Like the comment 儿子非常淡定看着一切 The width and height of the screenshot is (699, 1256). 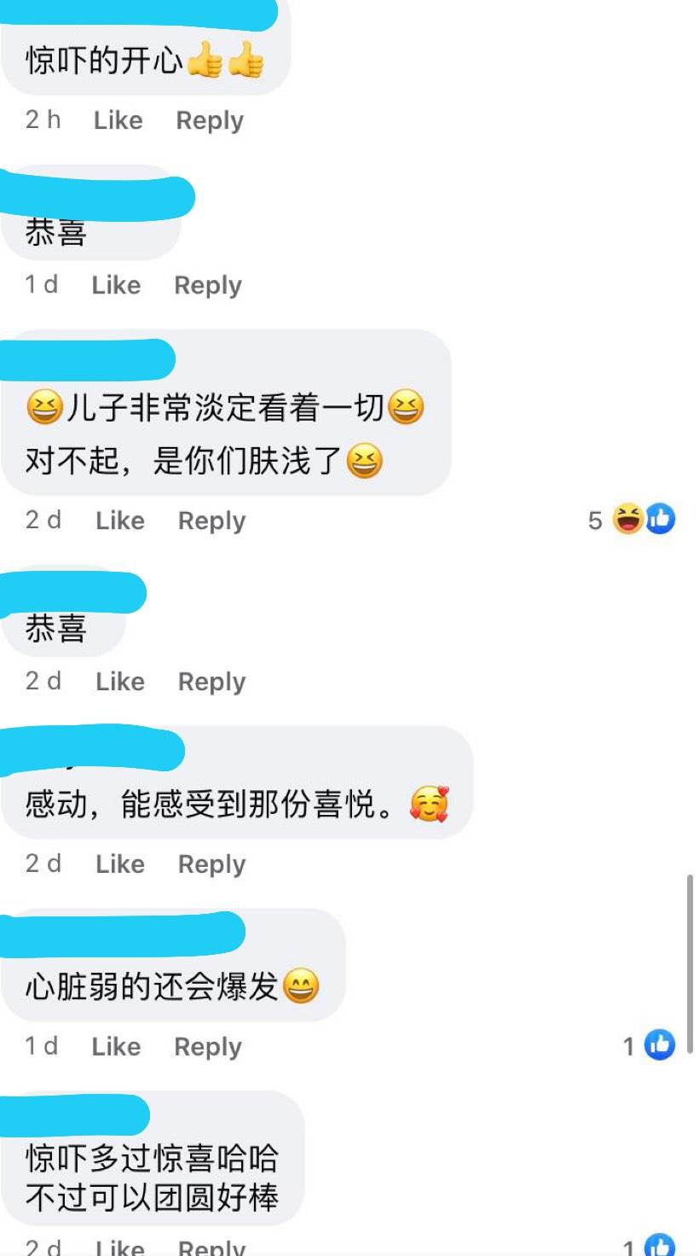click(x=120, y=520)
